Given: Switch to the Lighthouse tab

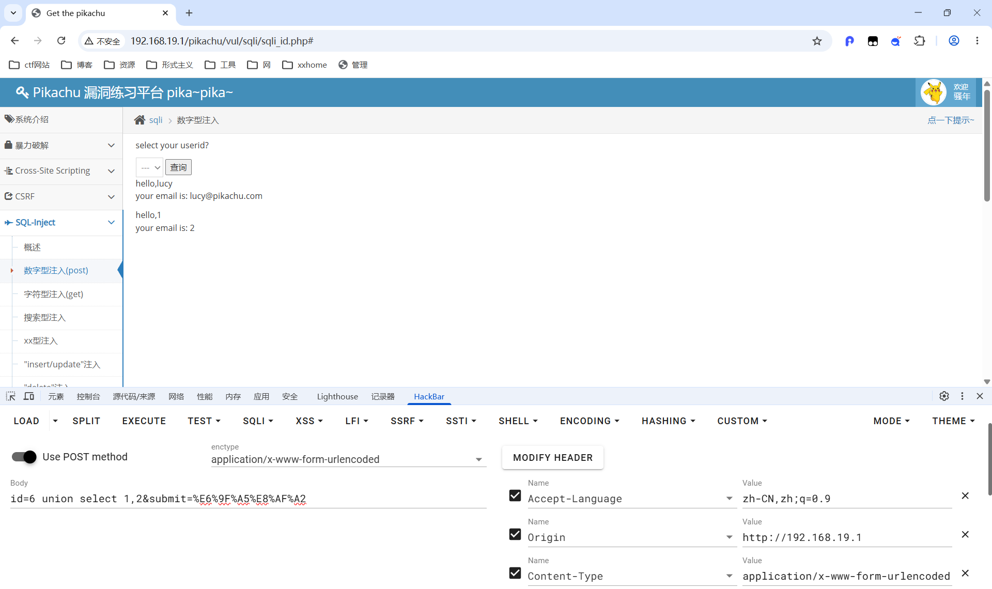Looking at the screenshot, I should pyautogui.click(x=337, y=396).
